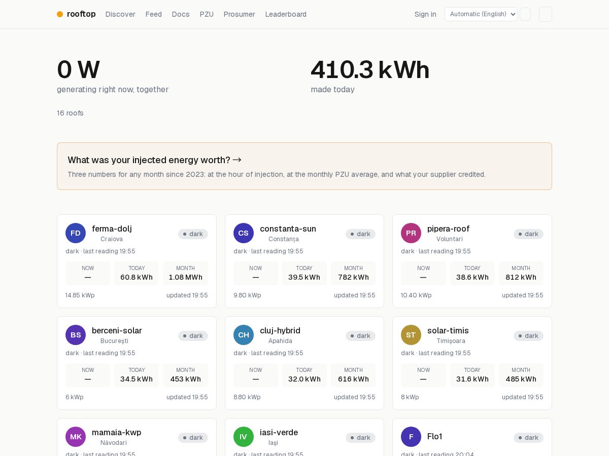Image resolution: width=609 pixels, height=456 pixels.
Task: Click the dark status badge on berceni-solar
Action: coord(193,336)
